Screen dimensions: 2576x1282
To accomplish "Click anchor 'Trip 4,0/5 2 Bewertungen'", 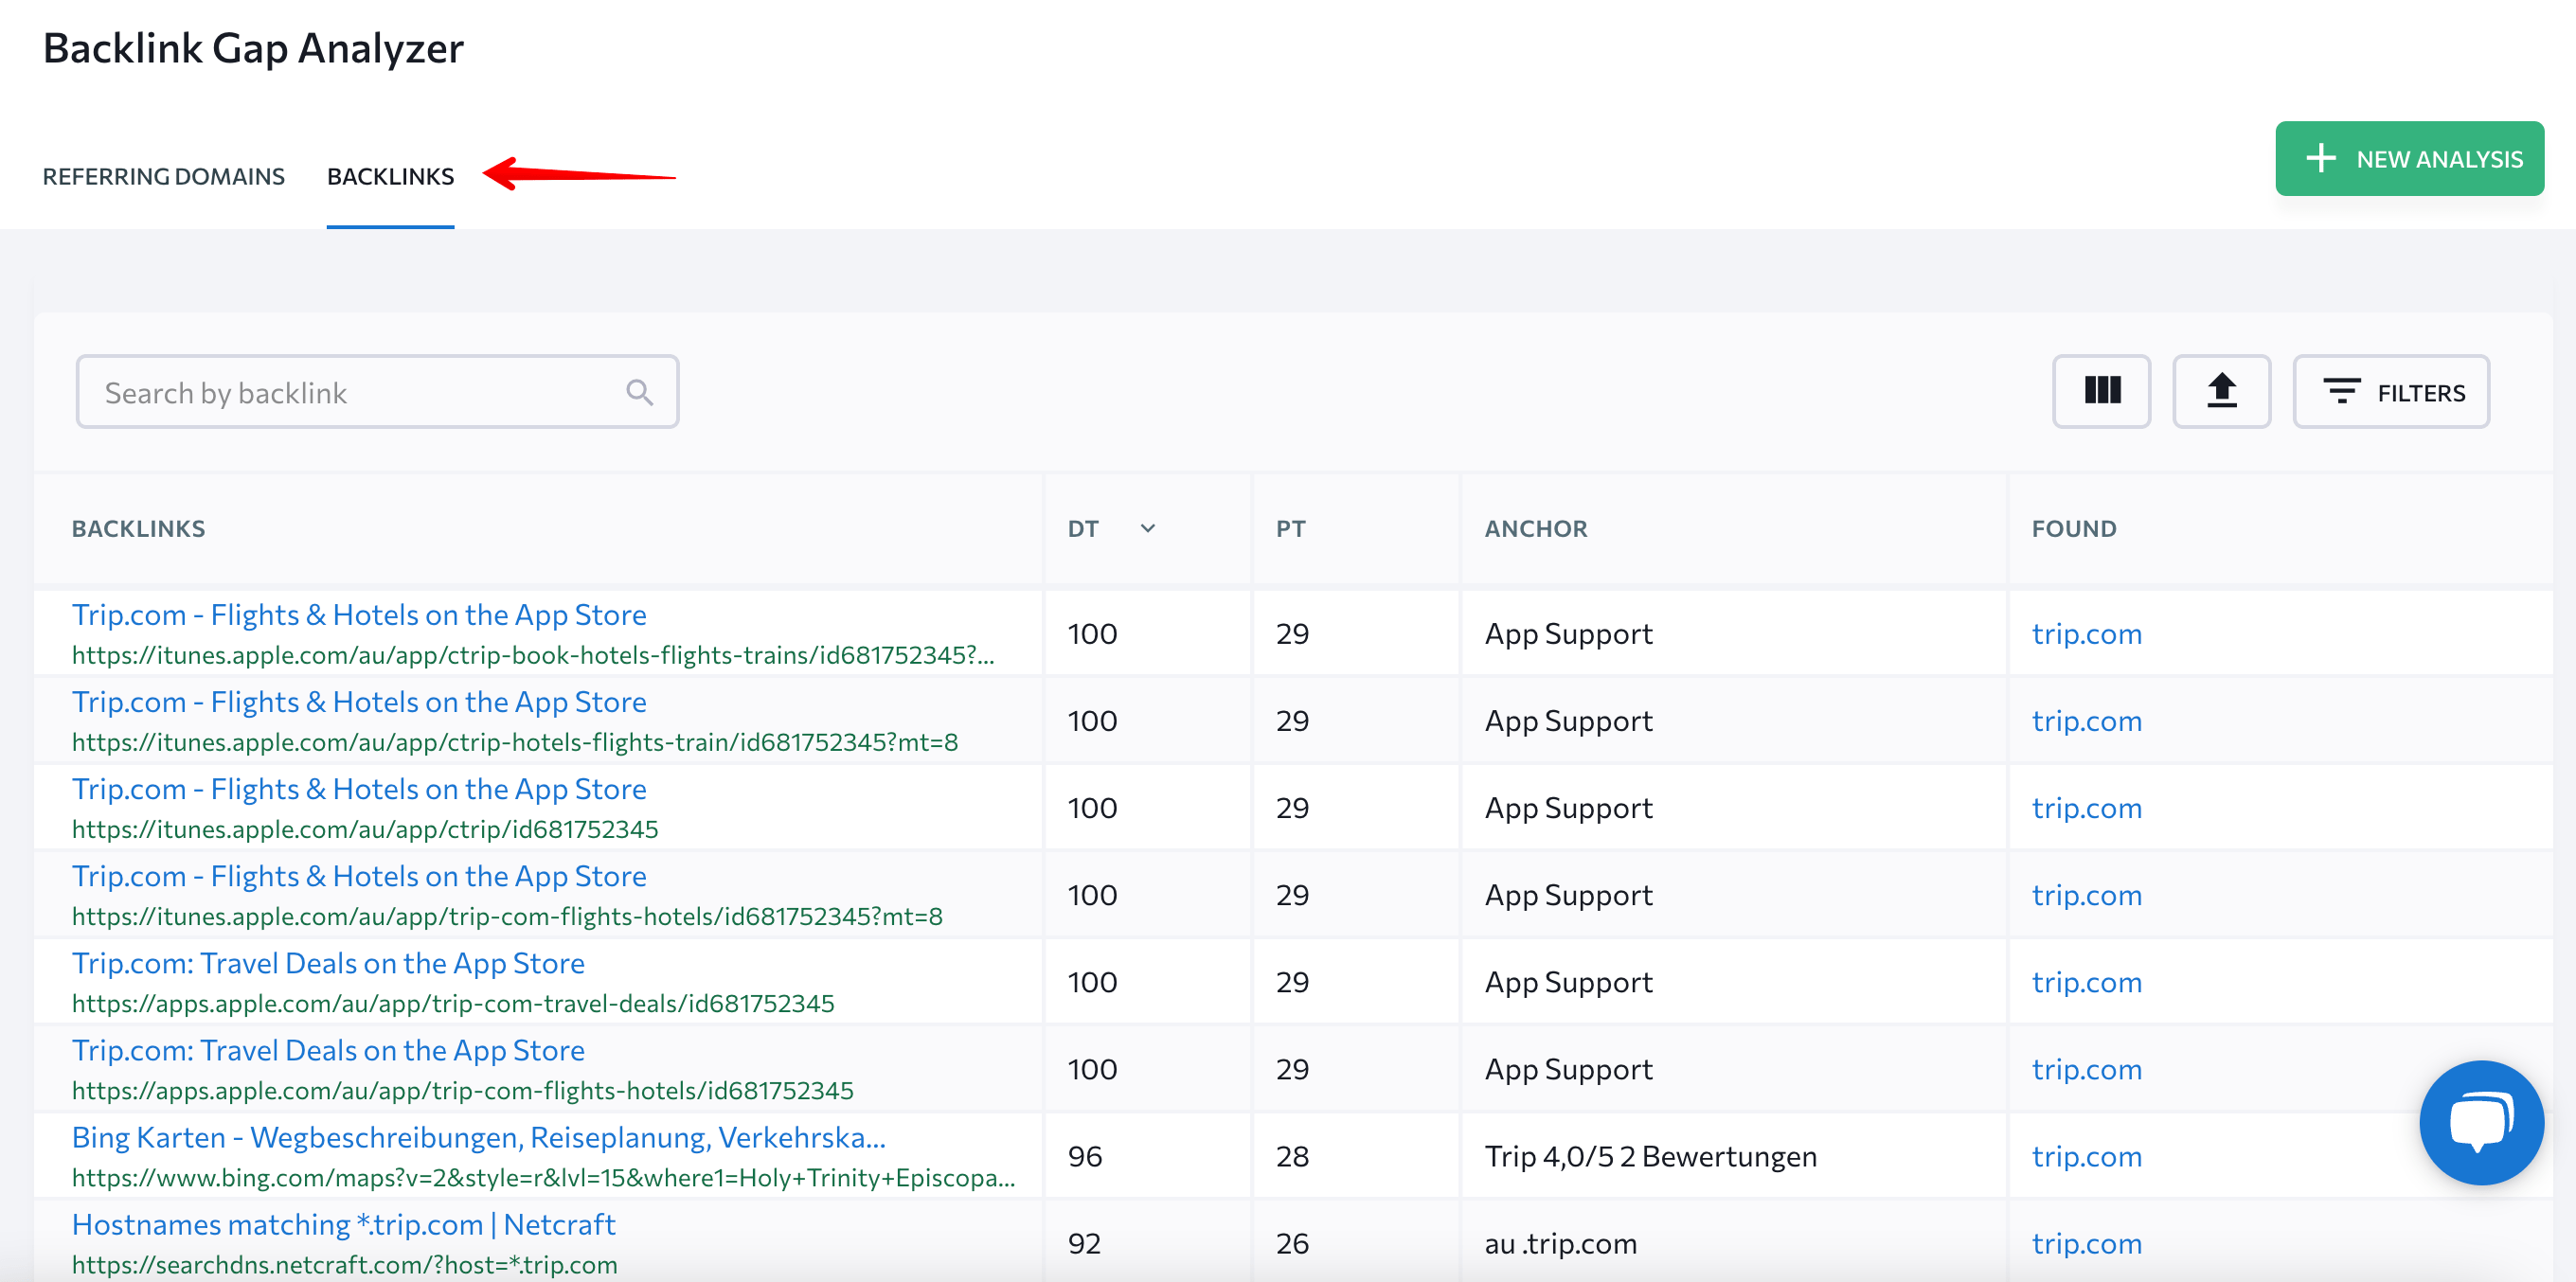I will pyautogui.click(x=1650, y=1156).
